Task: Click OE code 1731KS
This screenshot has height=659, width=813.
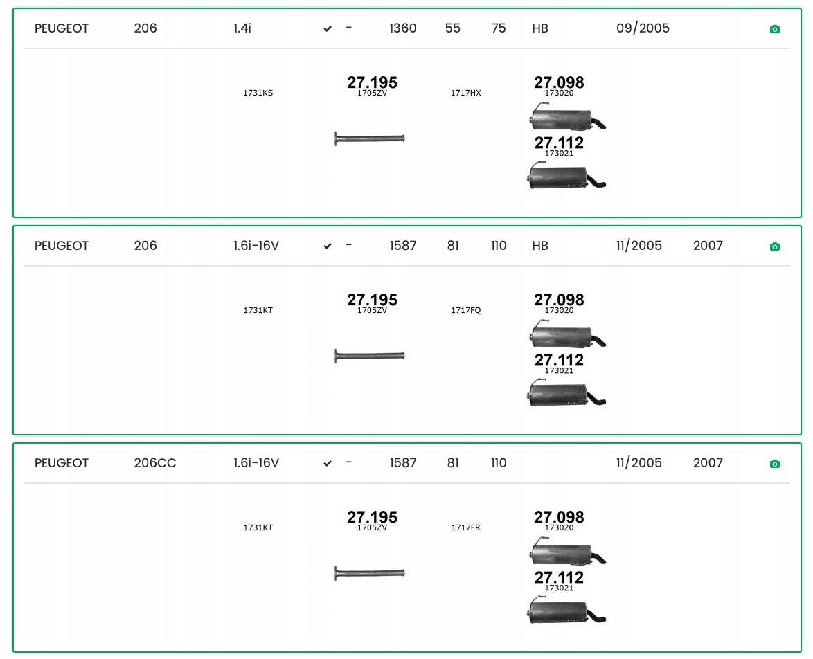Action: [258, 93]
